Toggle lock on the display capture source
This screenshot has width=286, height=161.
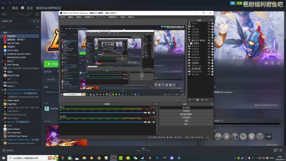pos(212,69)
